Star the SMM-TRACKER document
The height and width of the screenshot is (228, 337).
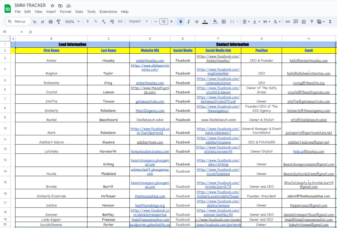52,6
